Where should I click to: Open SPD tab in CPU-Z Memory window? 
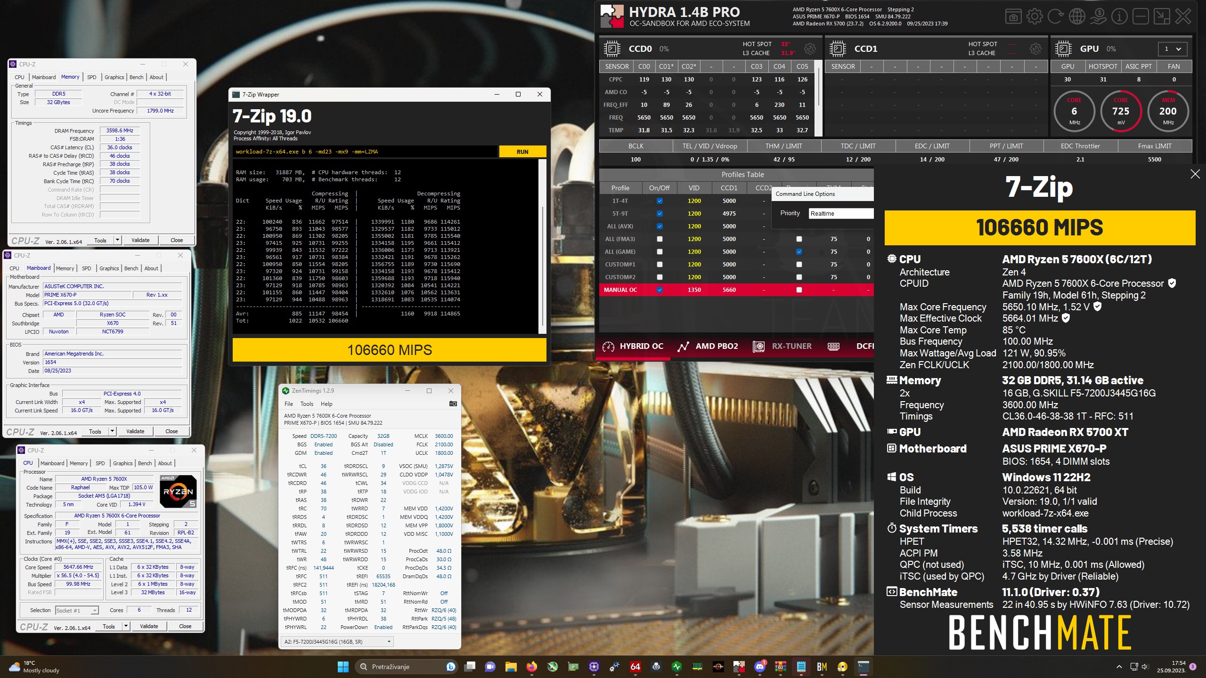tap(92, 77)
